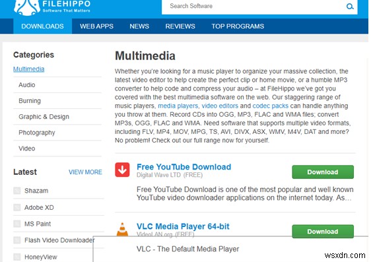Screen dimensions: 373x262
Task: Click the Categories sidebar heading
Action: tap(34, 55)
